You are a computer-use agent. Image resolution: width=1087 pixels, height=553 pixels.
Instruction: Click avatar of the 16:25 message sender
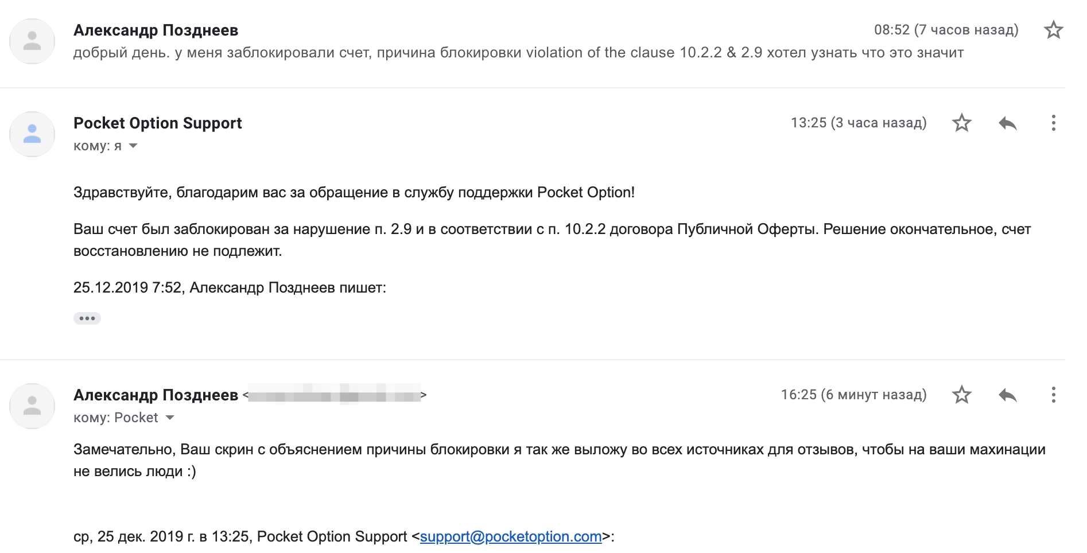[32, 406]
